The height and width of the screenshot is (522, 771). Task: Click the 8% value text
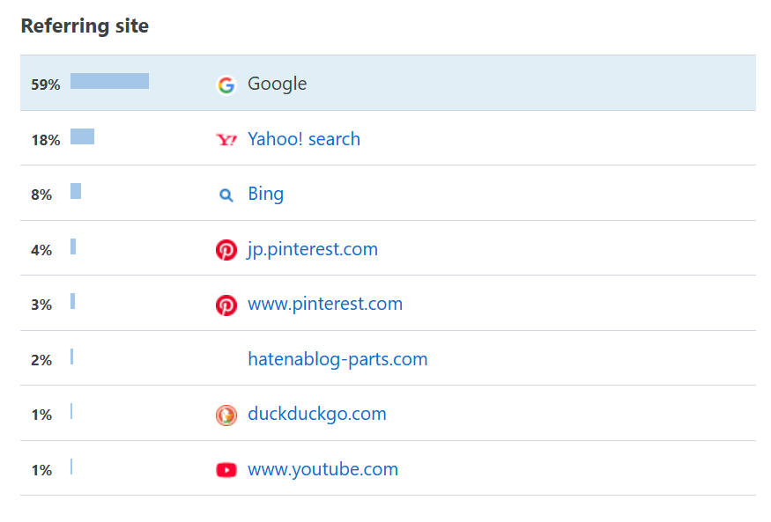[41, 195]
